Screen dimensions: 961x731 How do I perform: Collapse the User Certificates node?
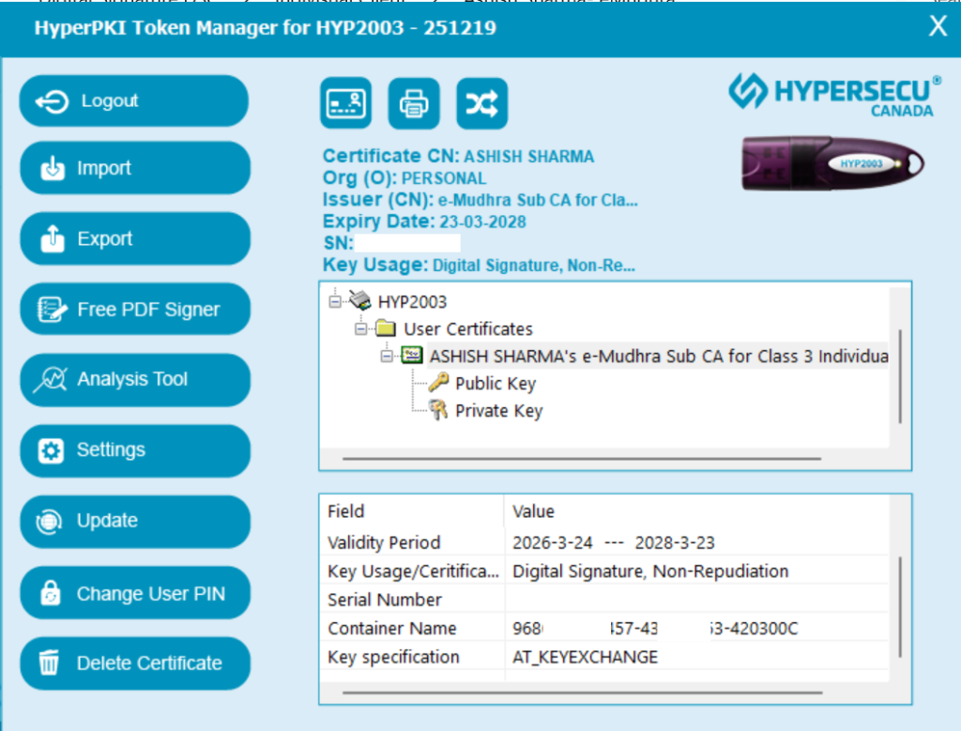(x=361, y=328)
